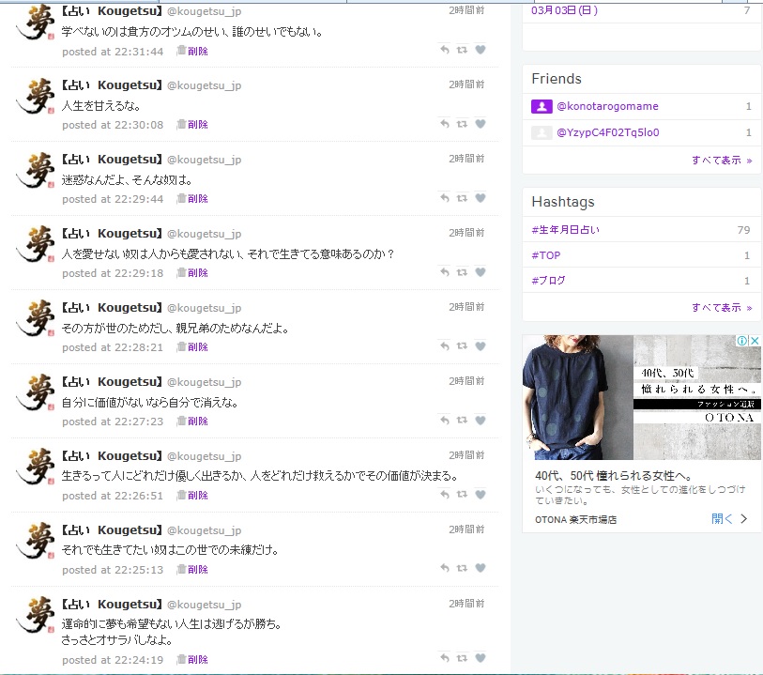Like the tweet posted at 22:26:51
Viewport: 763px width, 675px height.
coord(481,495)
